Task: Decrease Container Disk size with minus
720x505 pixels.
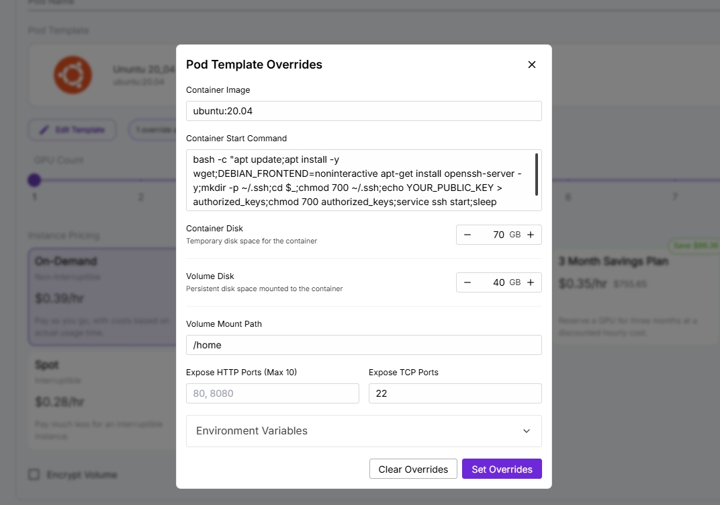Action: point(467,235)
